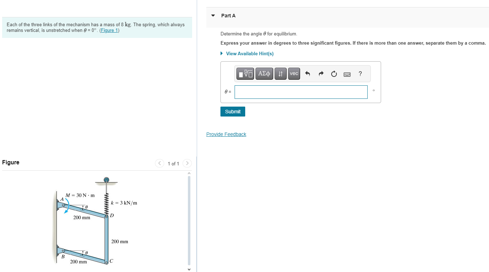Undo the last answer edit

click(x=307, y=74)
